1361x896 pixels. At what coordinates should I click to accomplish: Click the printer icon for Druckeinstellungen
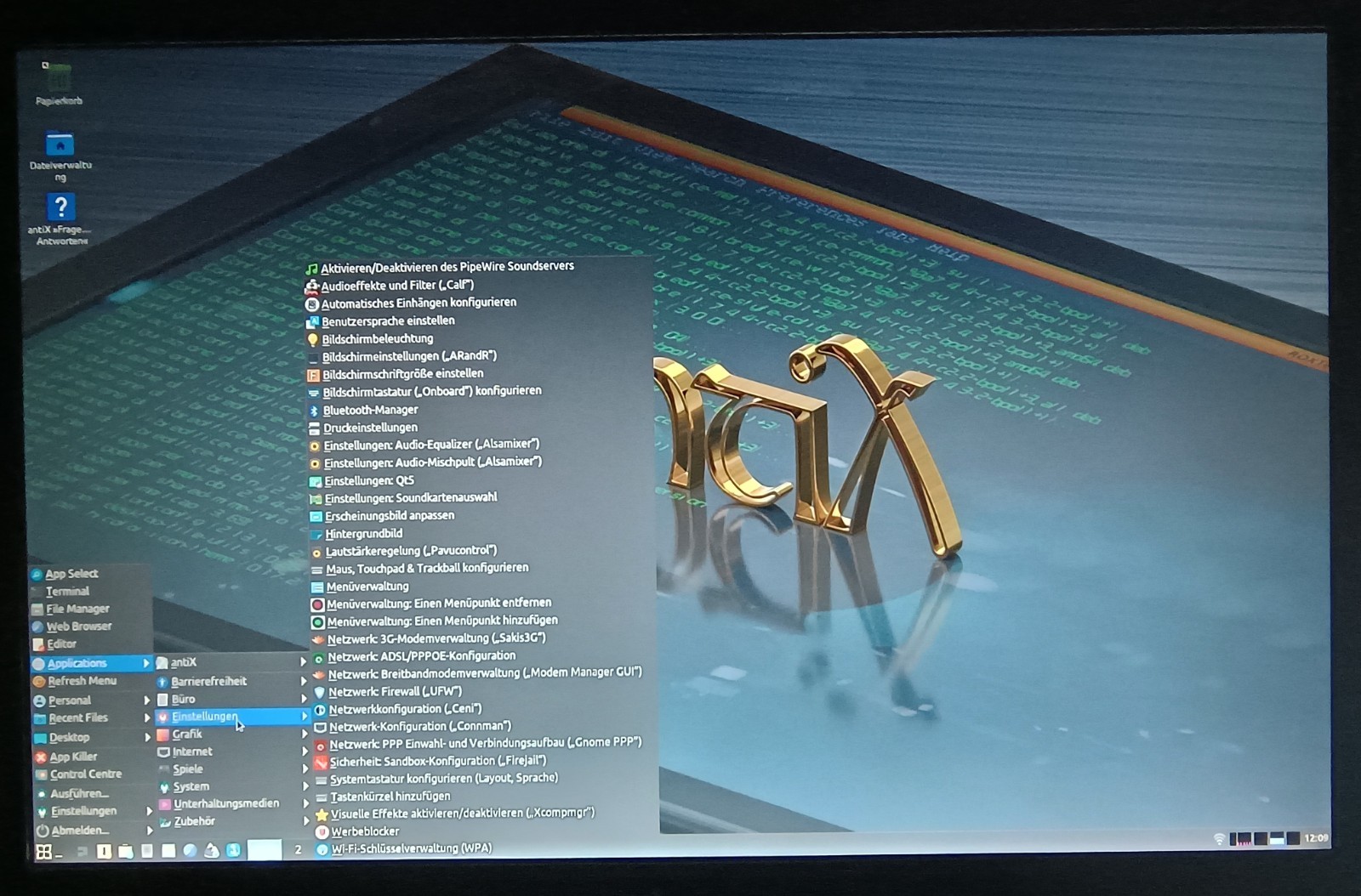coord(314,428)
